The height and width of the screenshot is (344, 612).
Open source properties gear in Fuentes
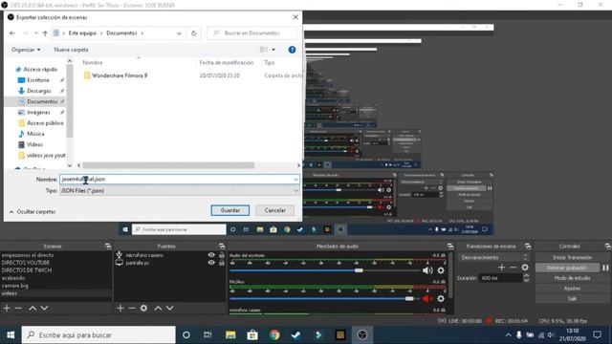(x=143, y=308)
